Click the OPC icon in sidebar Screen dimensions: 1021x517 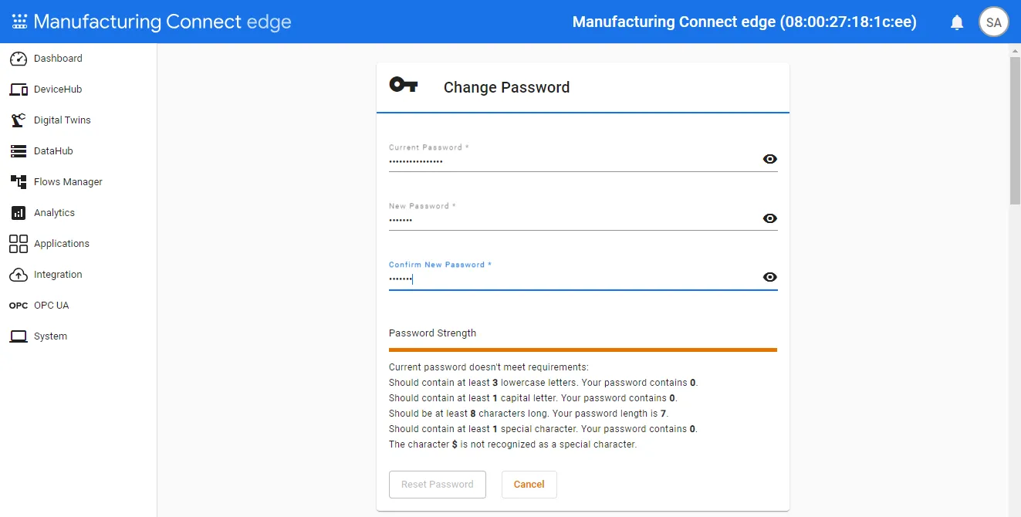tap(19, 306)
